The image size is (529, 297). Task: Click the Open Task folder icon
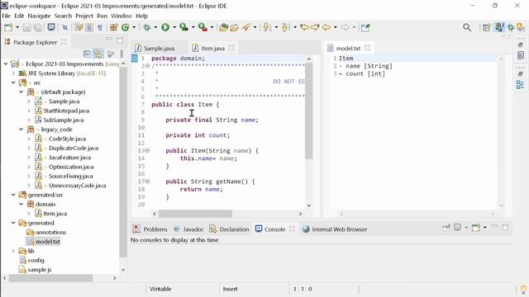pyautogui.click(x=235, y=27)
